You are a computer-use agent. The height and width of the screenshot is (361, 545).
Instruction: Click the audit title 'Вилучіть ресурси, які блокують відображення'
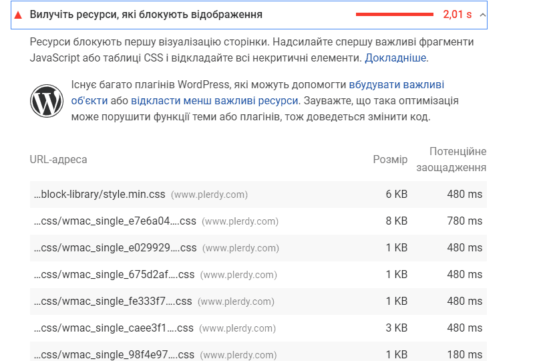[x=146, y=15]
